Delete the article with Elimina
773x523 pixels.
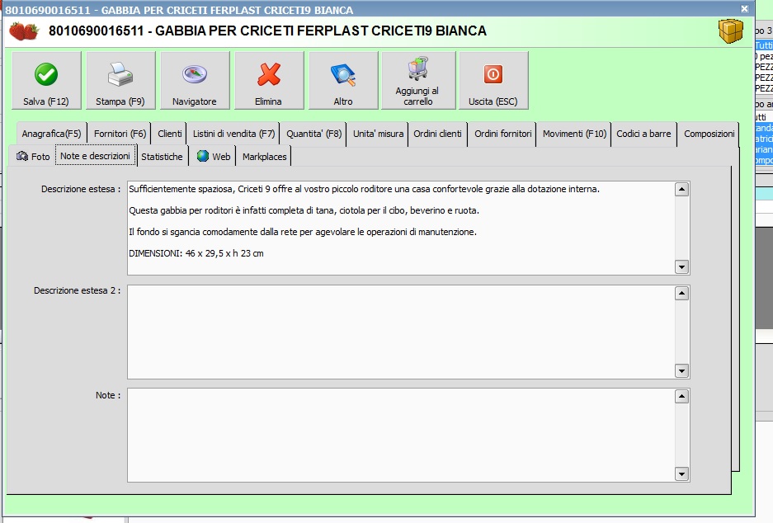click(x=269, y=80)
